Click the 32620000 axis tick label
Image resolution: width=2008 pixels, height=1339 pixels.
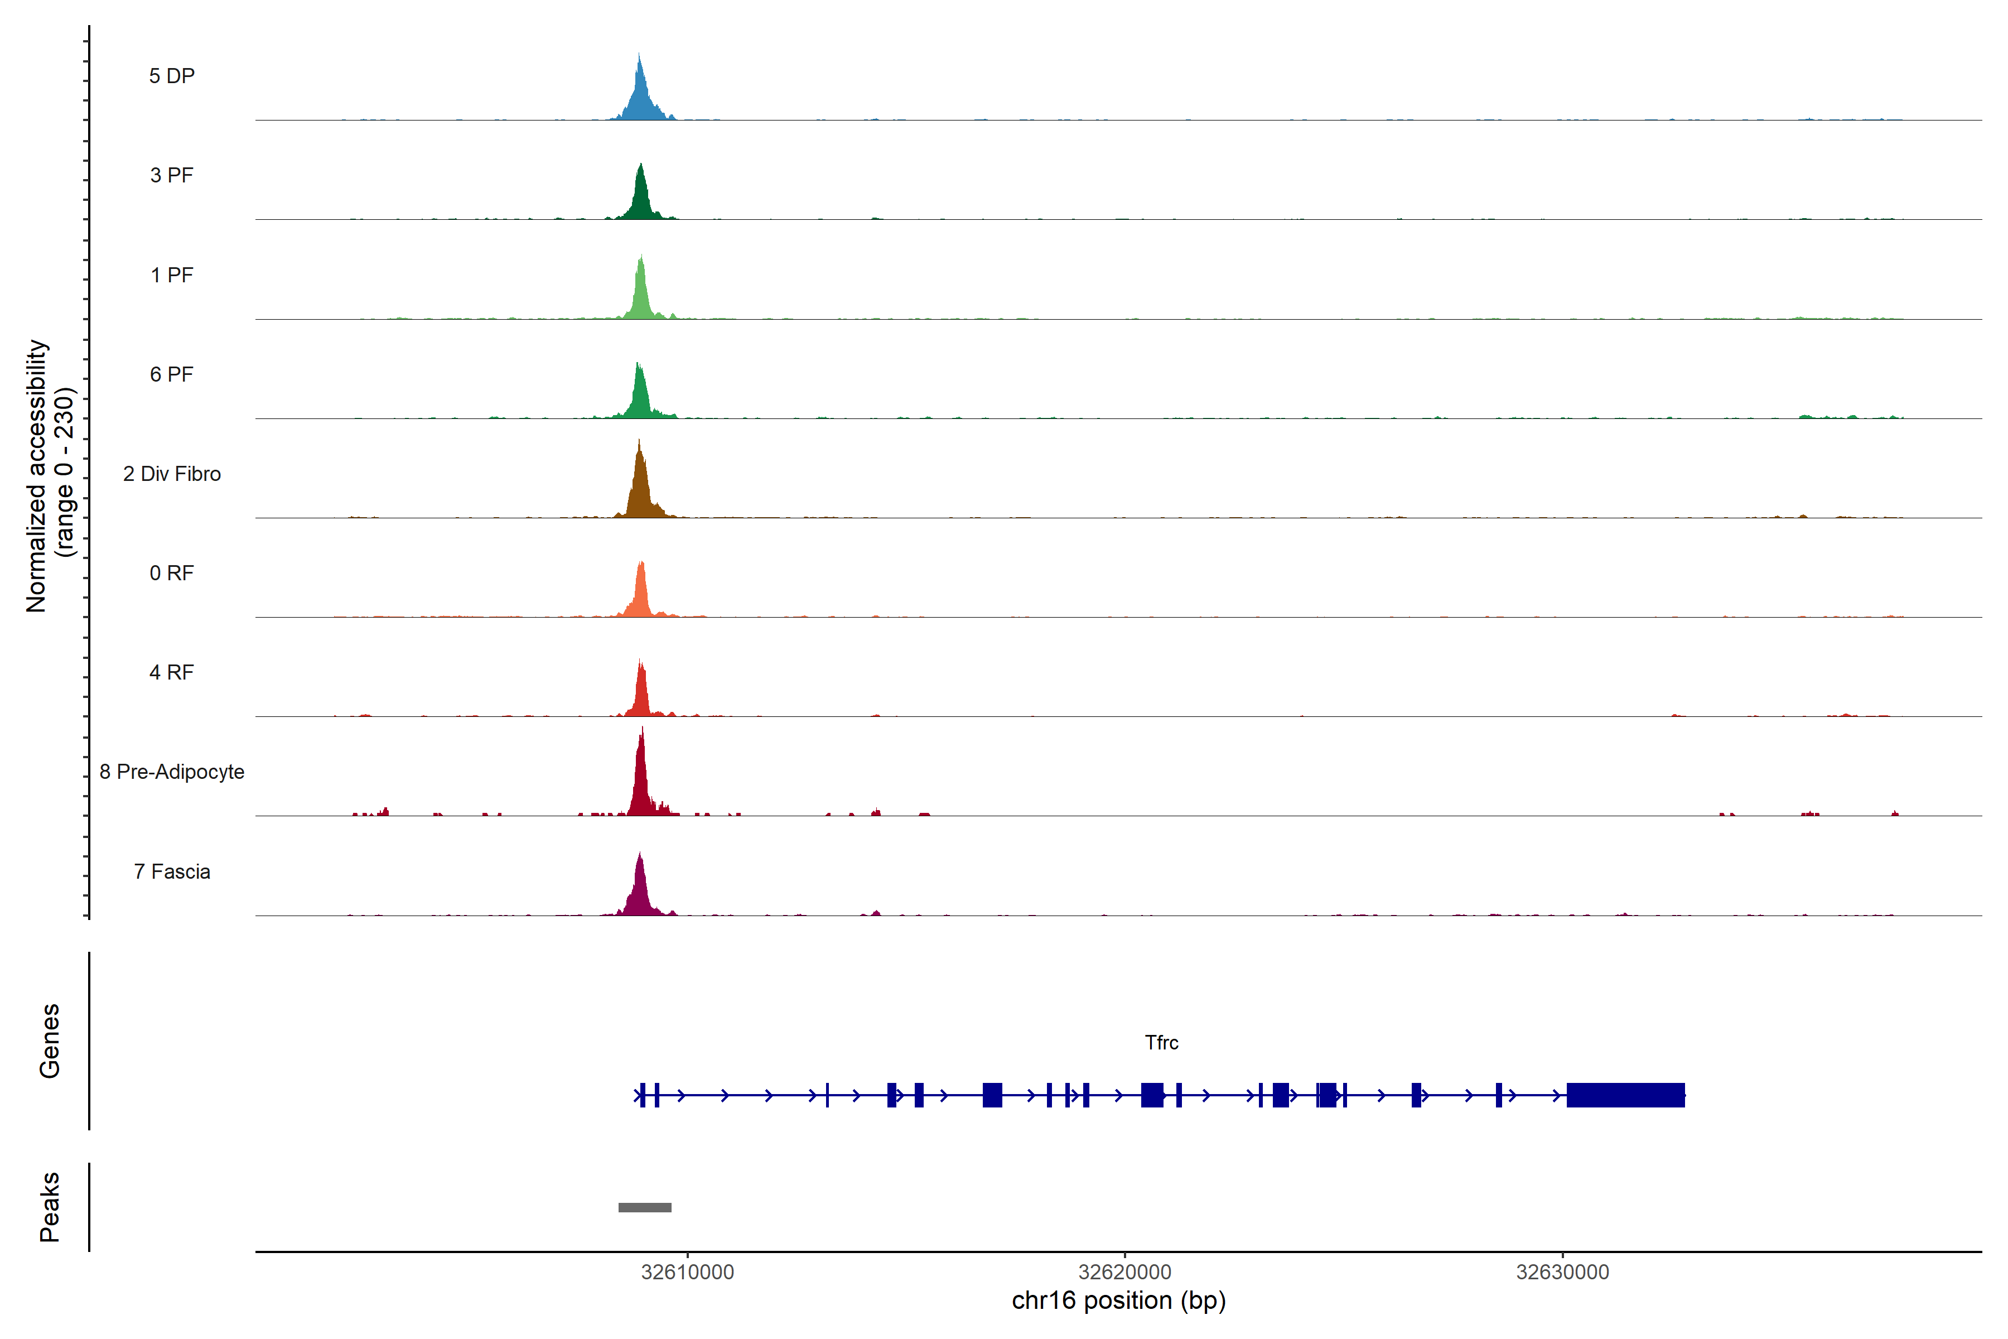1124,1273
